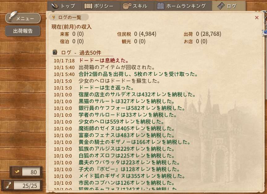Click the 観光 income value

(140, 41)
